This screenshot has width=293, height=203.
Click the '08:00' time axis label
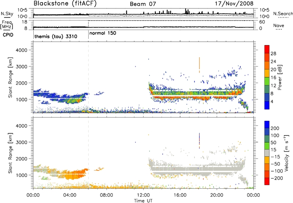coord(107,195)
